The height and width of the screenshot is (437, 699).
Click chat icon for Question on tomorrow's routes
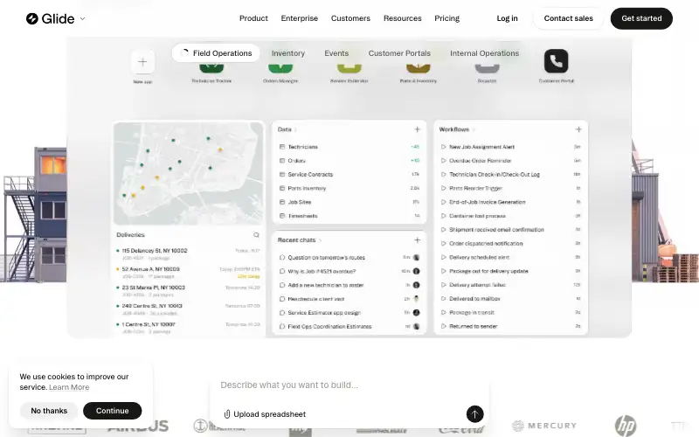(x=281, y=257)
